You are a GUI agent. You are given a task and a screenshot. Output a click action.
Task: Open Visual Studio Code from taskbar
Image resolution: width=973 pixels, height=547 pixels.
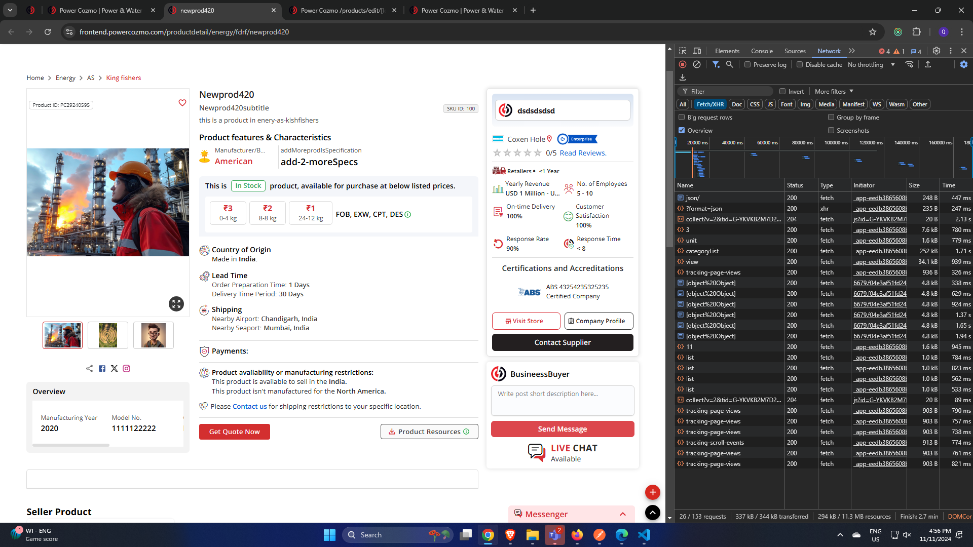pos(644,535)
